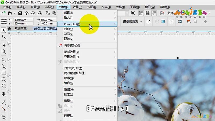Viewport: 215px width, 121px height.
Task: Open the 查看(V) menu
Action: [35, 7]
